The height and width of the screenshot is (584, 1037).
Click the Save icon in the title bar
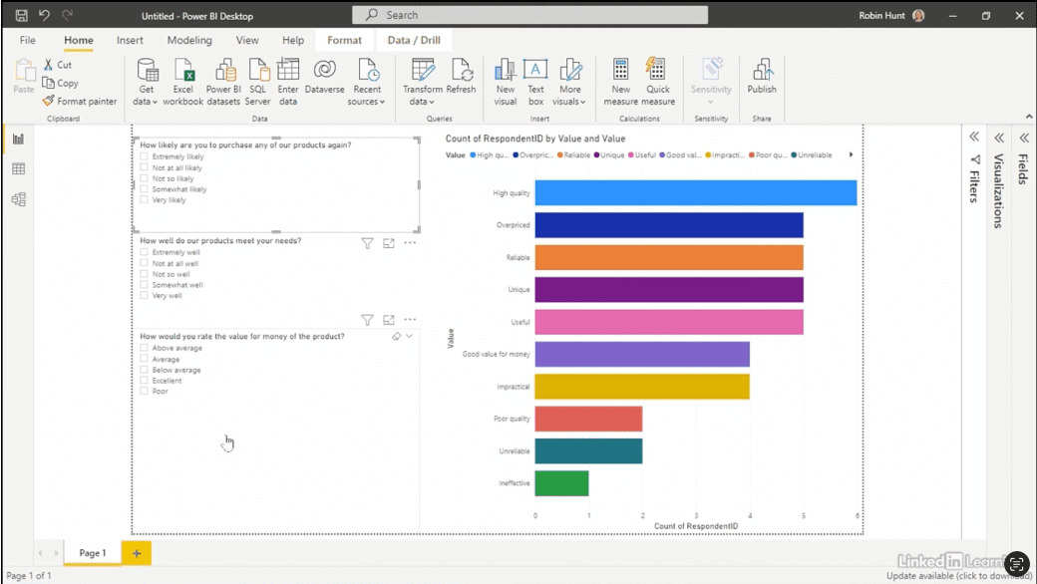[x=21, y=15]
